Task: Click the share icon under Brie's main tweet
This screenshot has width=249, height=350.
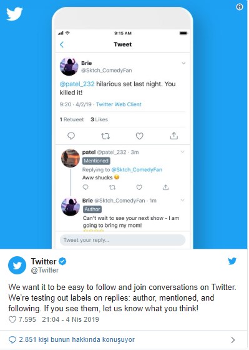Action: click(x=174, y=136)
